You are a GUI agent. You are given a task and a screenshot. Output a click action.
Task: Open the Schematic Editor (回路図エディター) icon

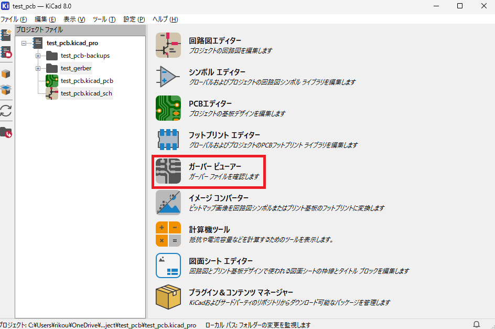click(x=168, y=45)
